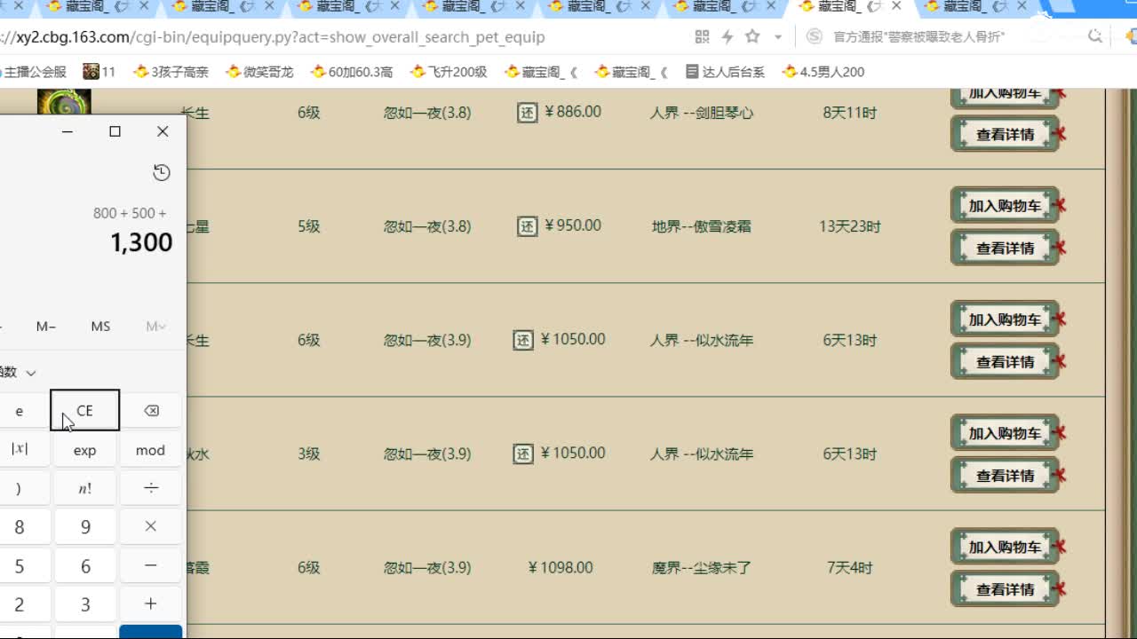
Task: Click the 还 bargain icon beside ¥886.00
Action: [x=528, y=113]
